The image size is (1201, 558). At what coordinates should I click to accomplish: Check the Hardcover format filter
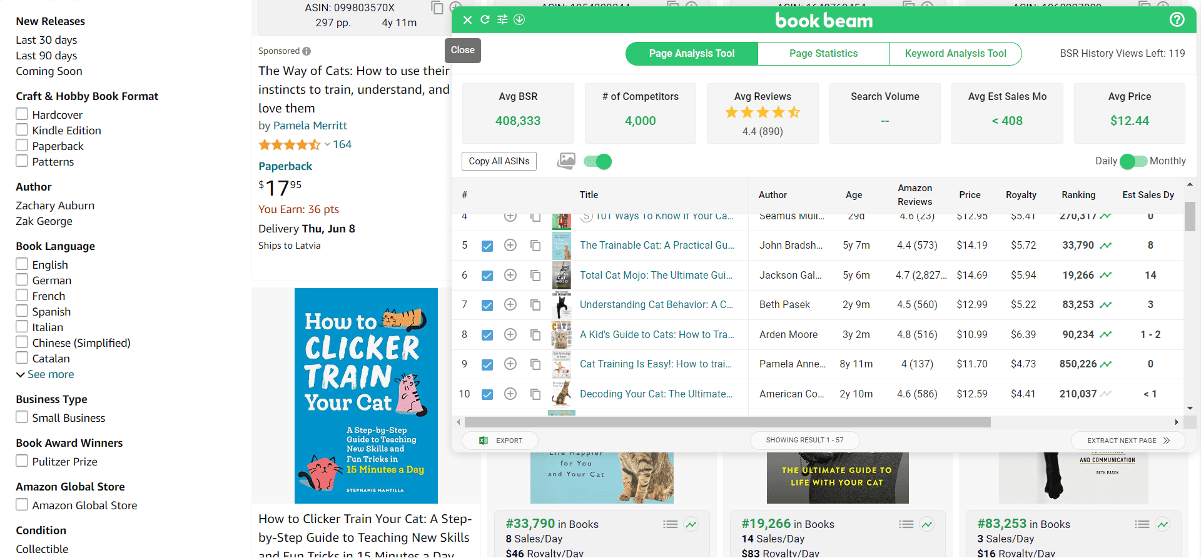[x=22, y=114]
